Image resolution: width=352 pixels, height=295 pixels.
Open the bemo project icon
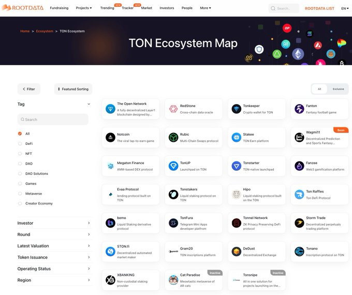[x=110, y=223]
